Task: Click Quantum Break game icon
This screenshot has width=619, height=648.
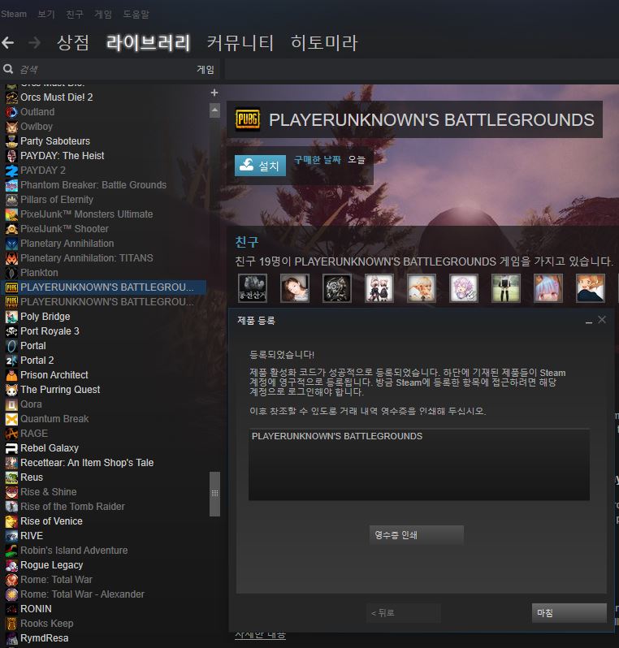Action: (x=11, y=419)
